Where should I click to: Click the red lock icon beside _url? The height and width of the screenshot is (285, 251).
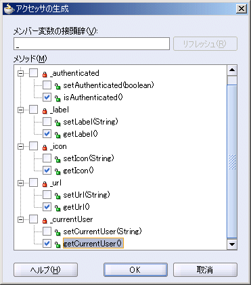pyautogui.click(x=45, y=183)
